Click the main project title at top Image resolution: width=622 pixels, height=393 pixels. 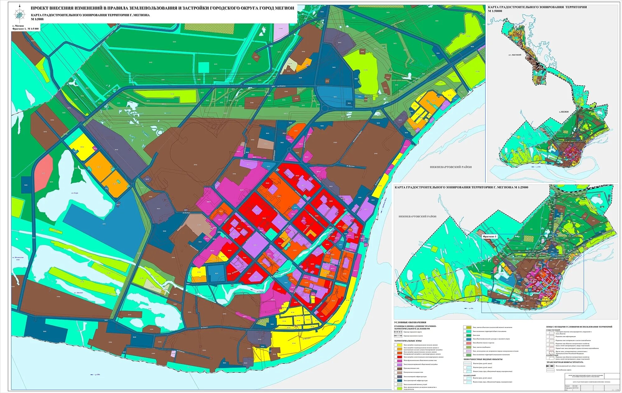click(x=162, y=8)
